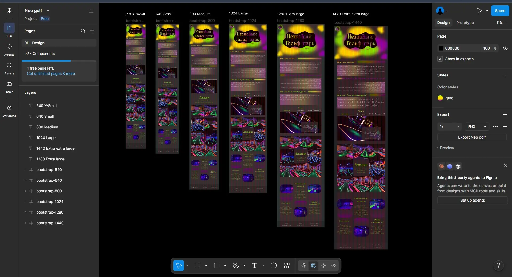Select the Move tool in the toolbar

[x=179, y=266]
